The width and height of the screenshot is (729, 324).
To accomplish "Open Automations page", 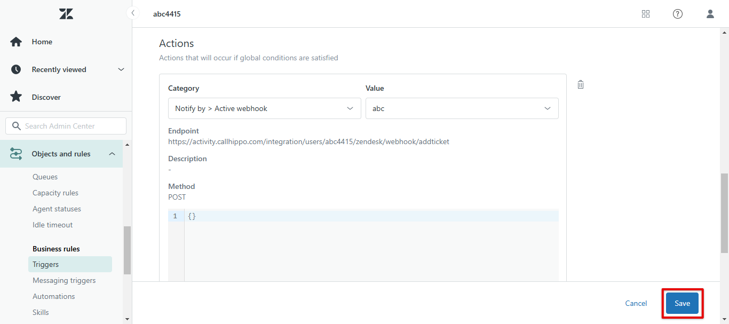I will [x=53, y=296].
